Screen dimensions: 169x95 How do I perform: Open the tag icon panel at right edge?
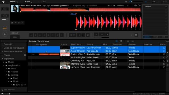[167, 53]
